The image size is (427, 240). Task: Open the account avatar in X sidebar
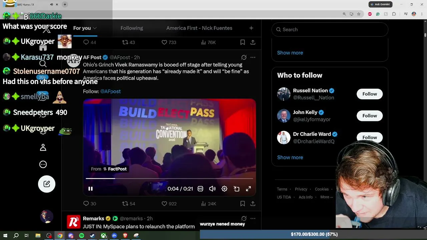click(47, 217)
